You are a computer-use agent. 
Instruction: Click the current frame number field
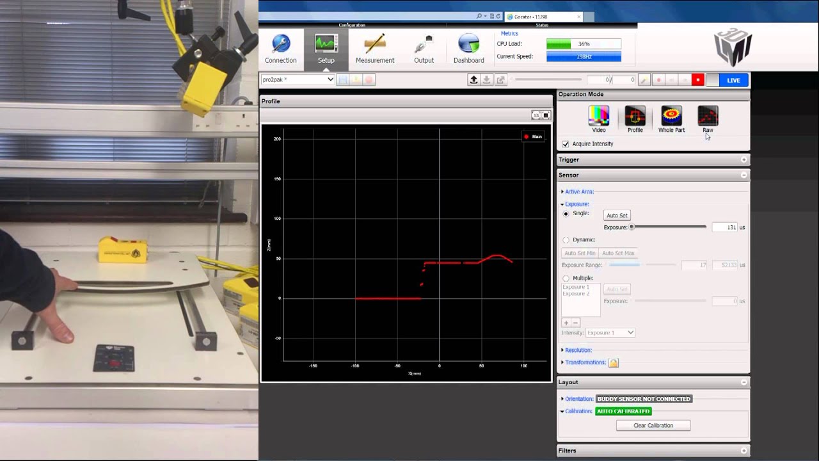pos(599,80)
